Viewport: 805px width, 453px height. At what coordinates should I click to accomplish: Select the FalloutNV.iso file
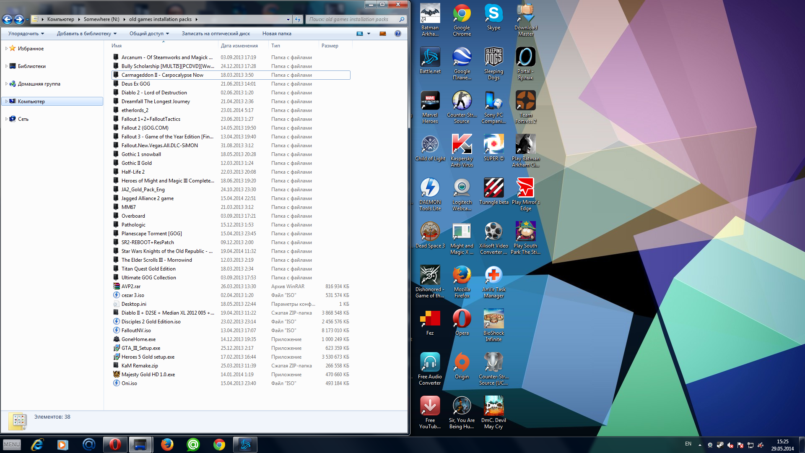coord(231,331)
